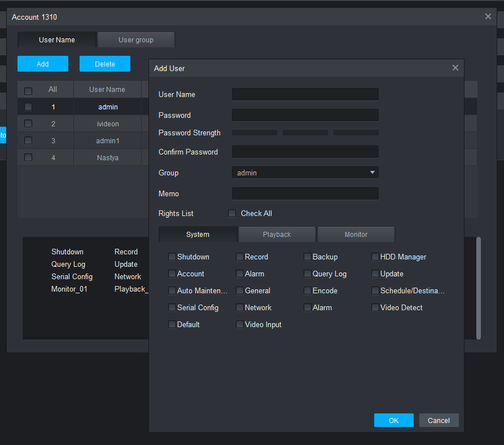Select checkbox for user admin row
This screenshot has height=445, width=504.
click(x=28, y=107)
